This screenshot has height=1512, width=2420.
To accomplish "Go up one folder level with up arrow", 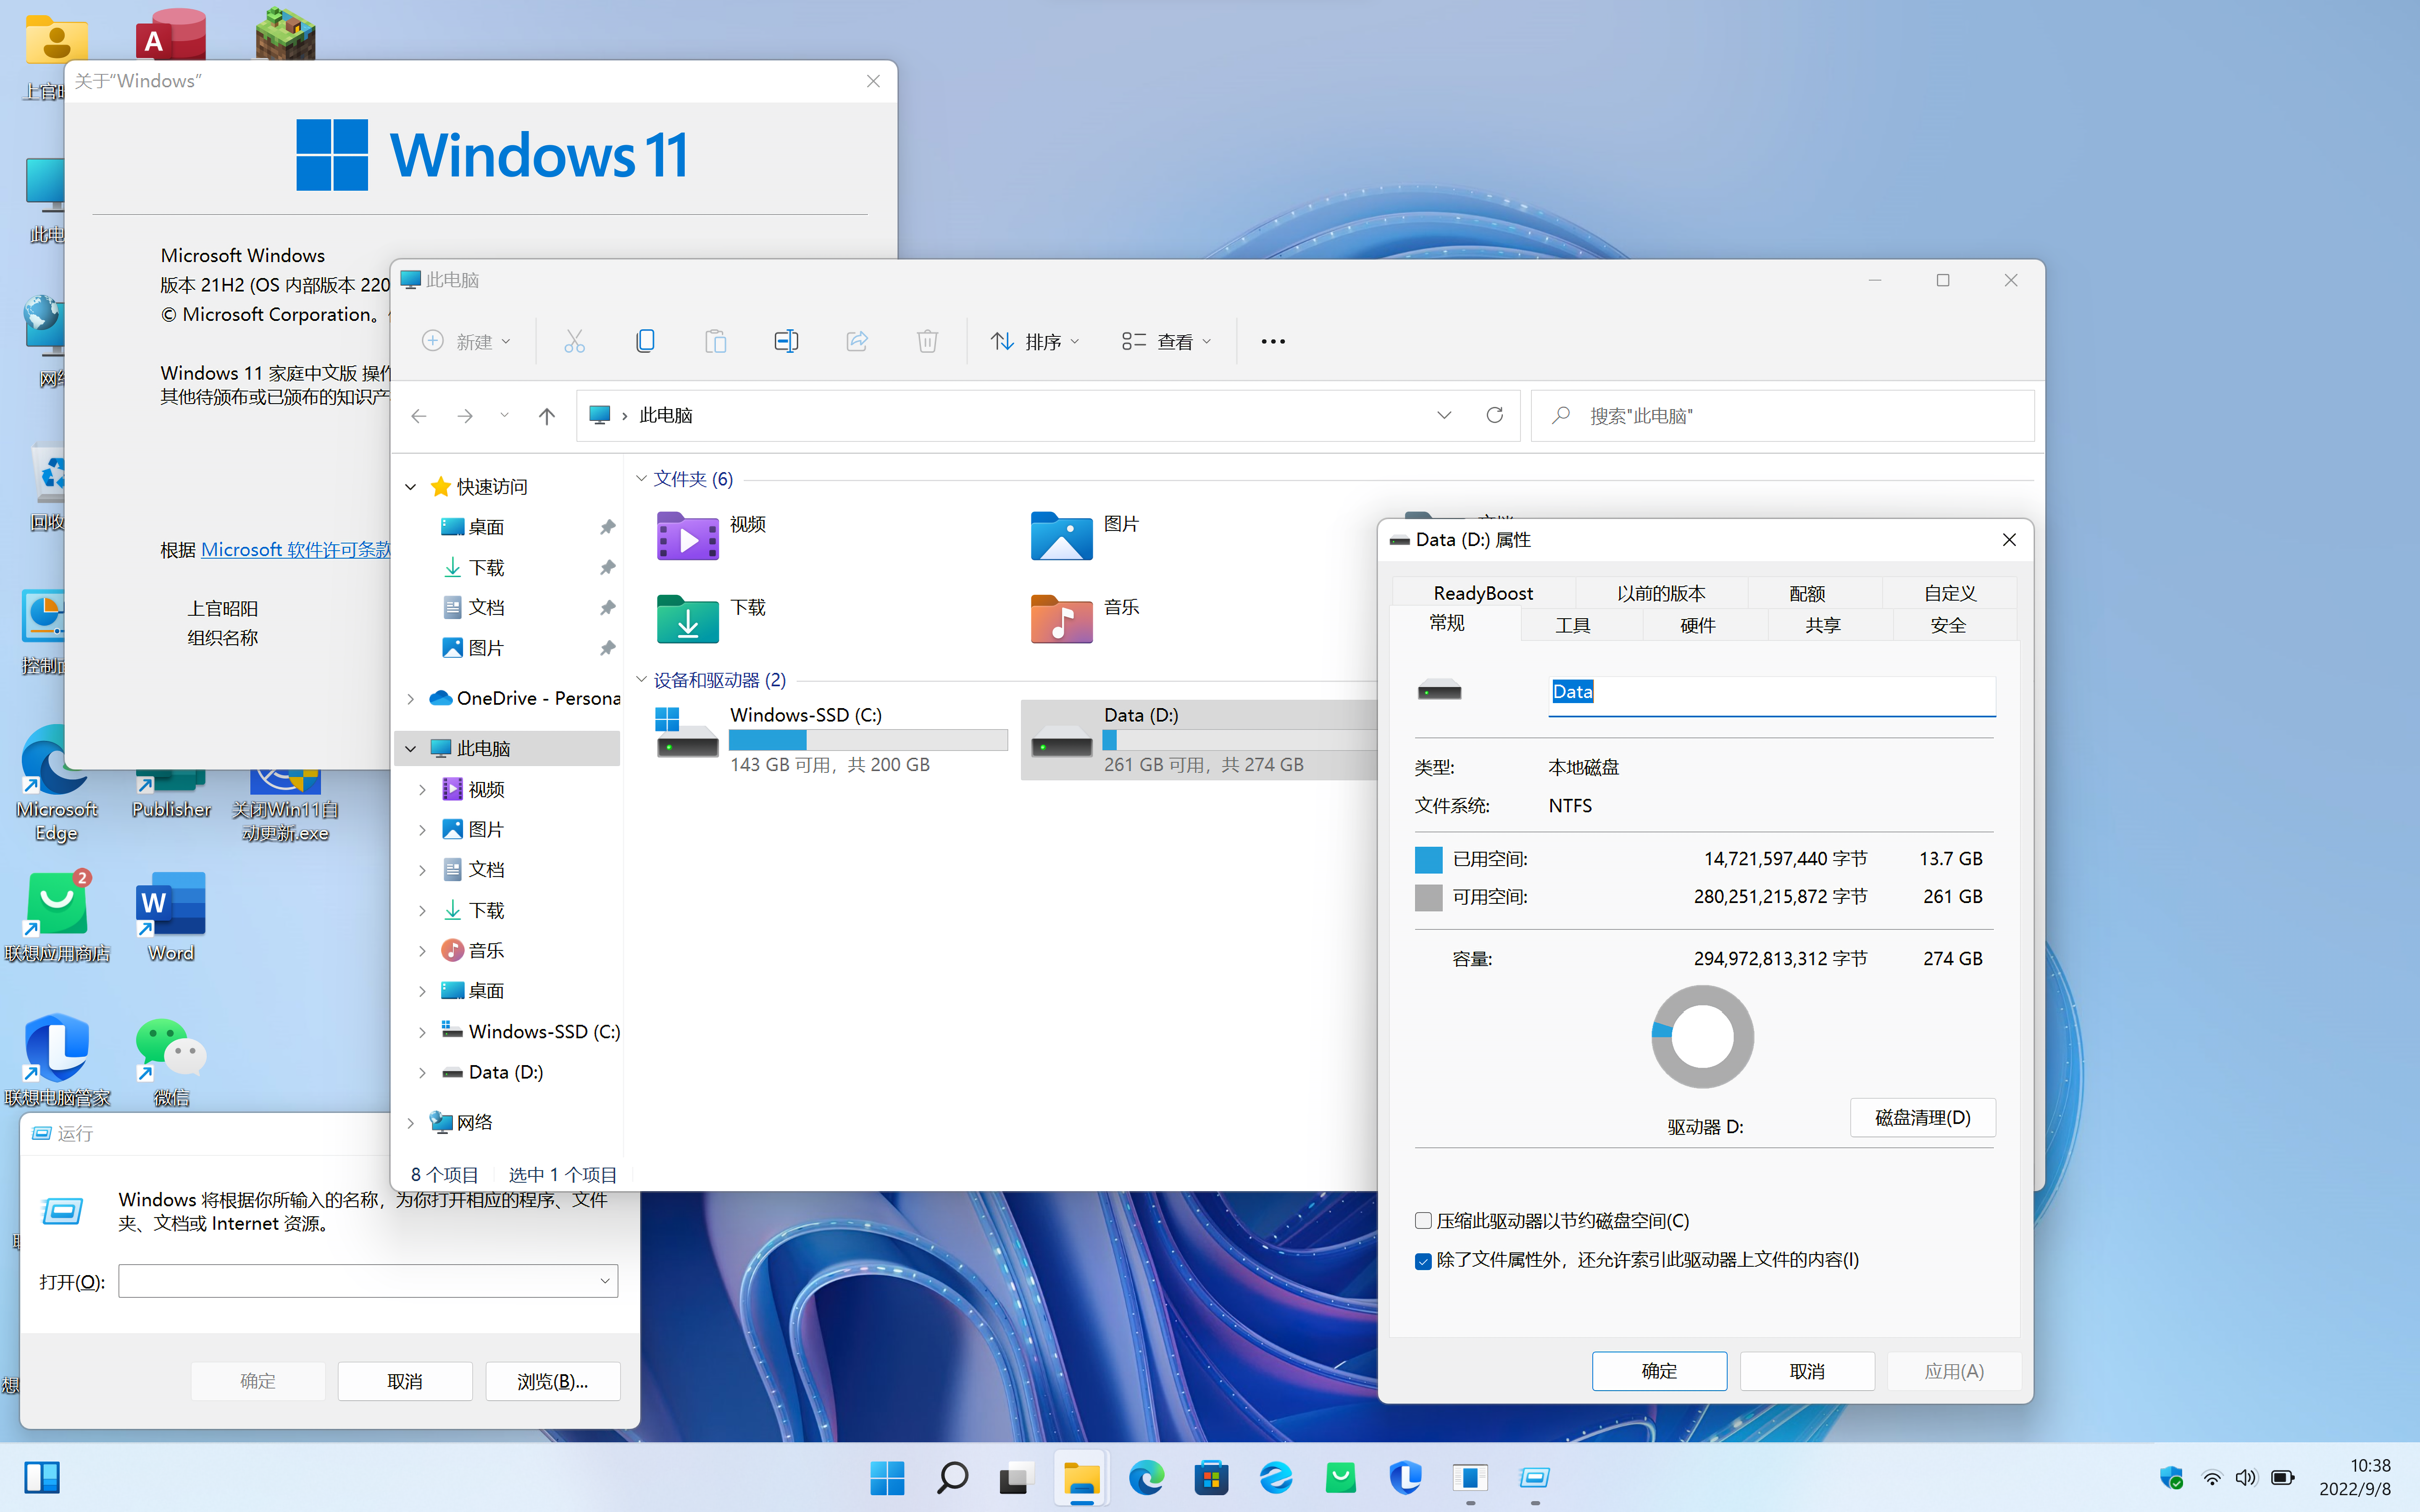I will pos(546,415).
